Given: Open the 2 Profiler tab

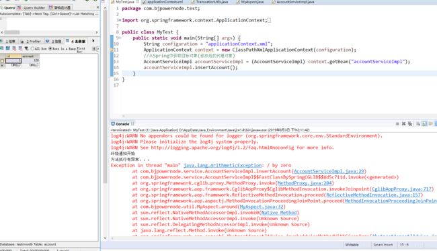Looking at the screenshot, I should coord(31,41).
